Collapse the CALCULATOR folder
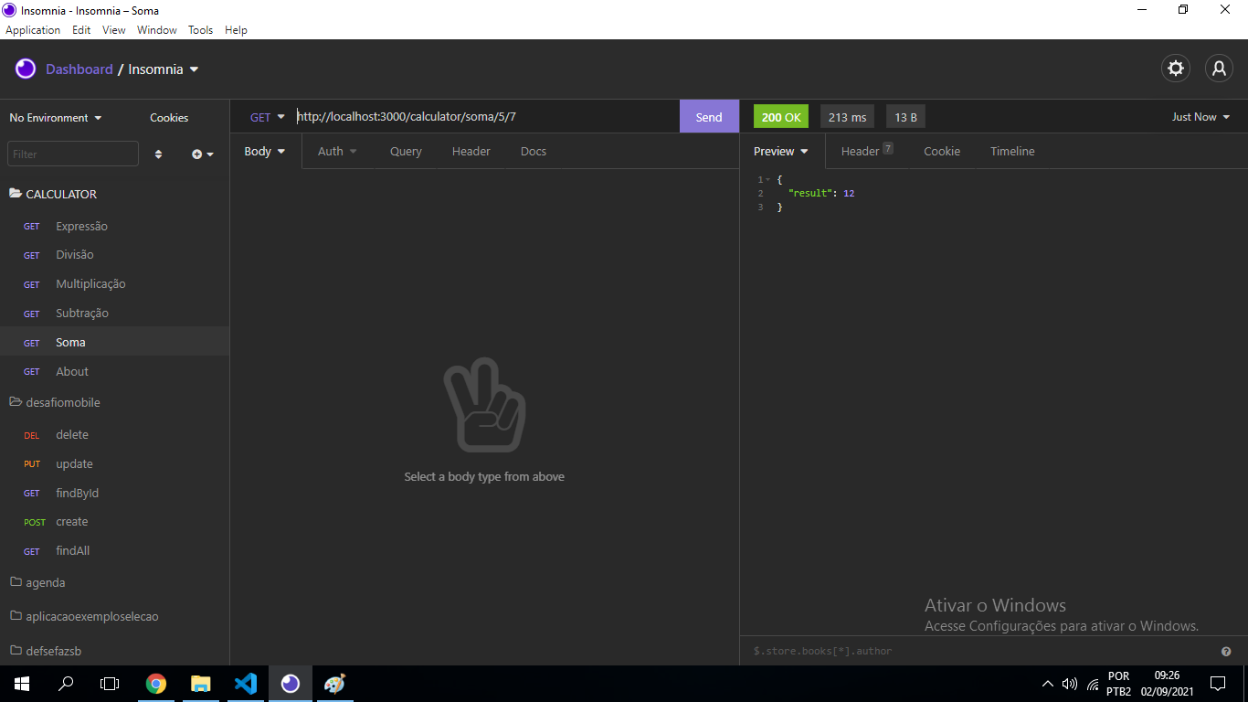This screenshot has height=702, width=1248. point(53,194)
